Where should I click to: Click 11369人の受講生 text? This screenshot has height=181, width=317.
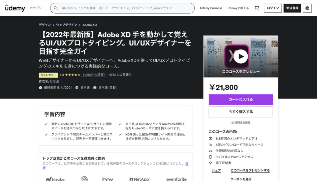click(x=120, y=75)
